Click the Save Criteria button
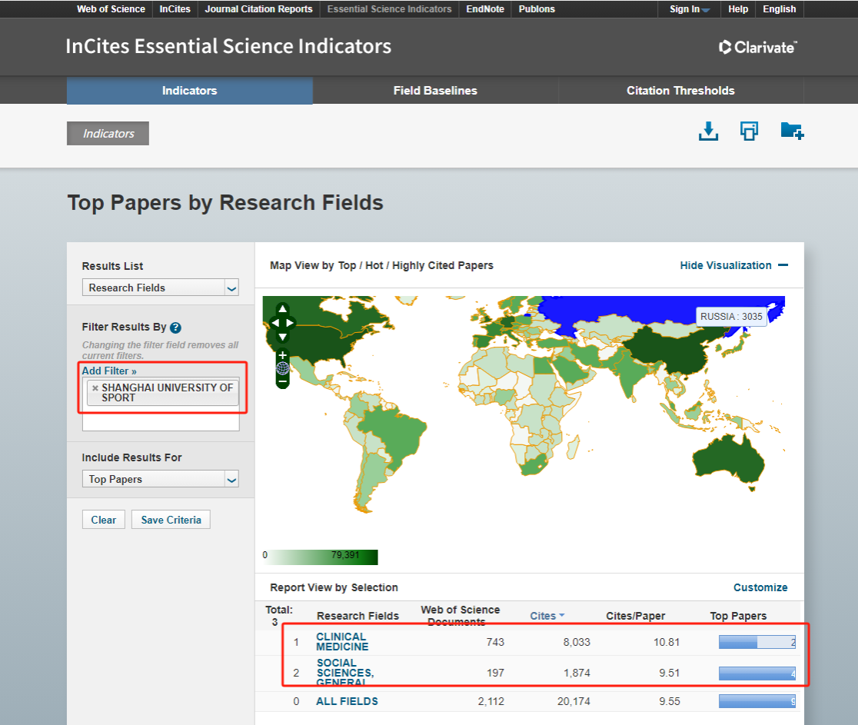 [x=171, y=520]
